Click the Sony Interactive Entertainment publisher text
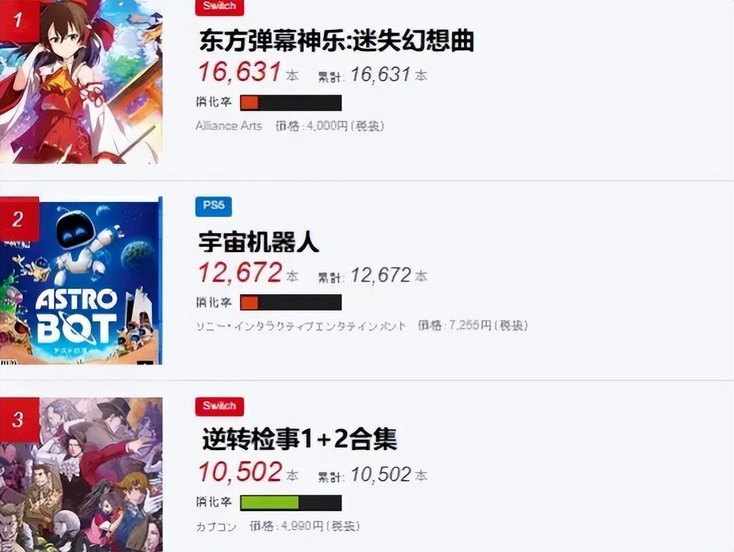 [x=301, y=326]
